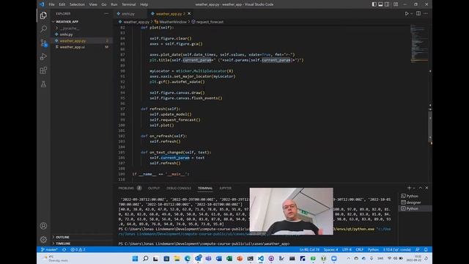469x264 pixels.
Task: Open feedback icon in status bar
Action: point(418,249)
